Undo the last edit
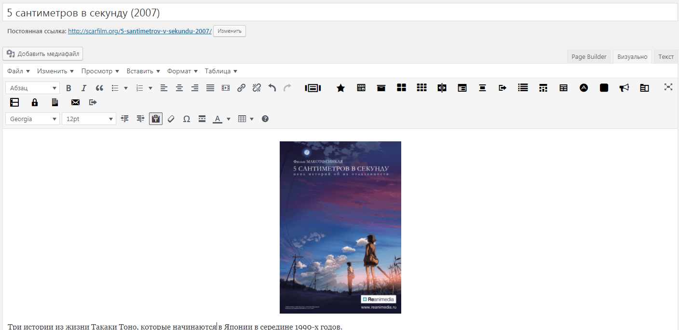Screen dimensions: 679x330 click(x=272, y=88)
